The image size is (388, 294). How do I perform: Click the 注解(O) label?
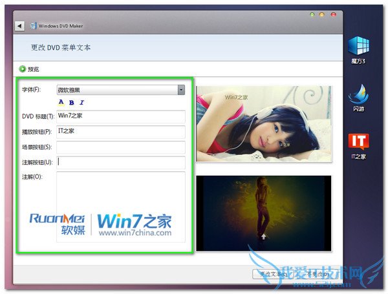pyautogui.click(x=32, y=177)
